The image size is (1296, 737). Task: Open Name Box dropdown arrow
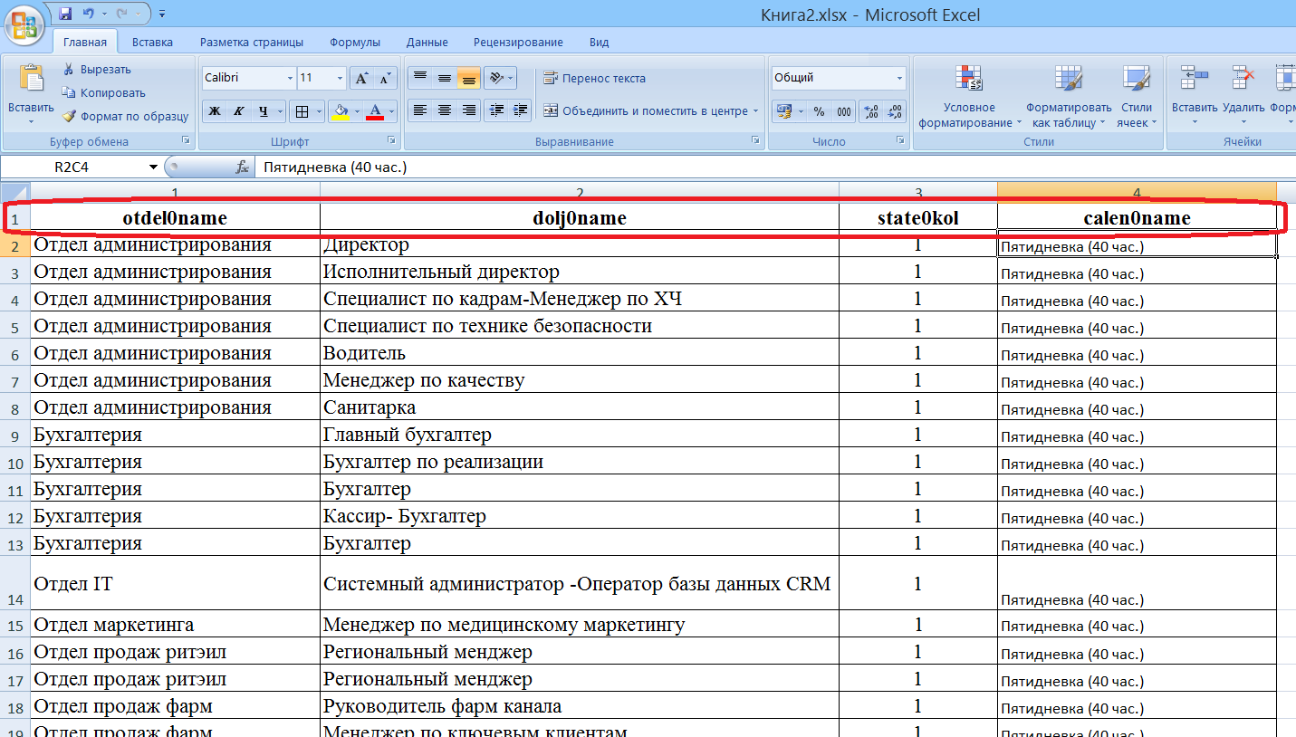(x=153, y=167)
